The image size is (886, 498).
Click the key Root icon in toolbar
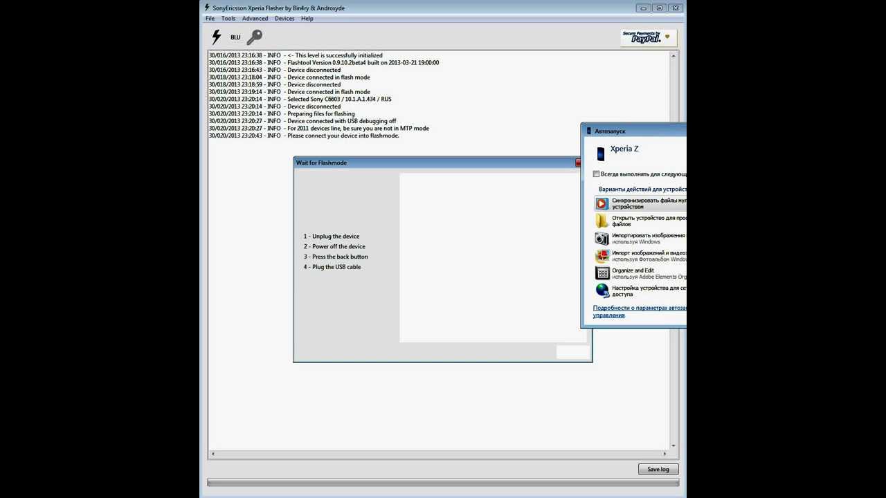tap(255, 37)
